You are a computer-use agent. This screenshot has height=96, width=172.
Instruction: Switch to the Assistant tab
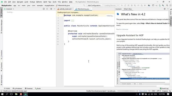point(118,9)
